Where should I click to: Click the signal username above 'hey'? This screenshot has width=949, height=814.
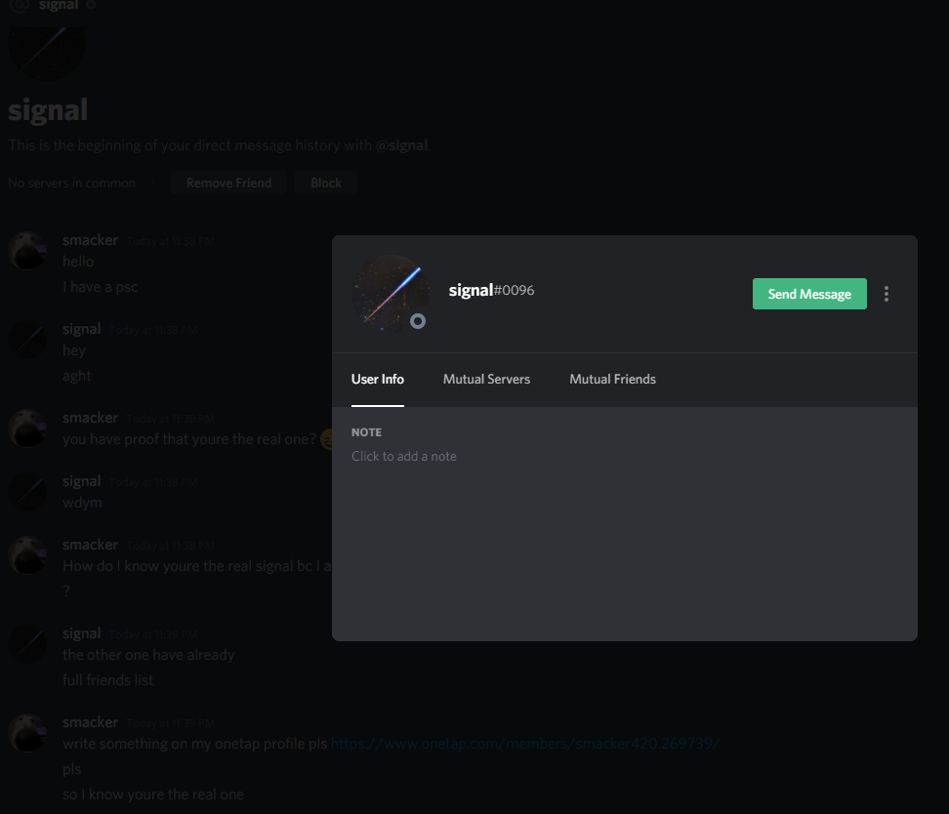tap(82, 329)
